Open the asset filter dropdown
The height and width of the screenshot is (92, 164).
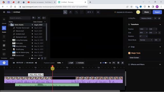[x=34, y=18]
